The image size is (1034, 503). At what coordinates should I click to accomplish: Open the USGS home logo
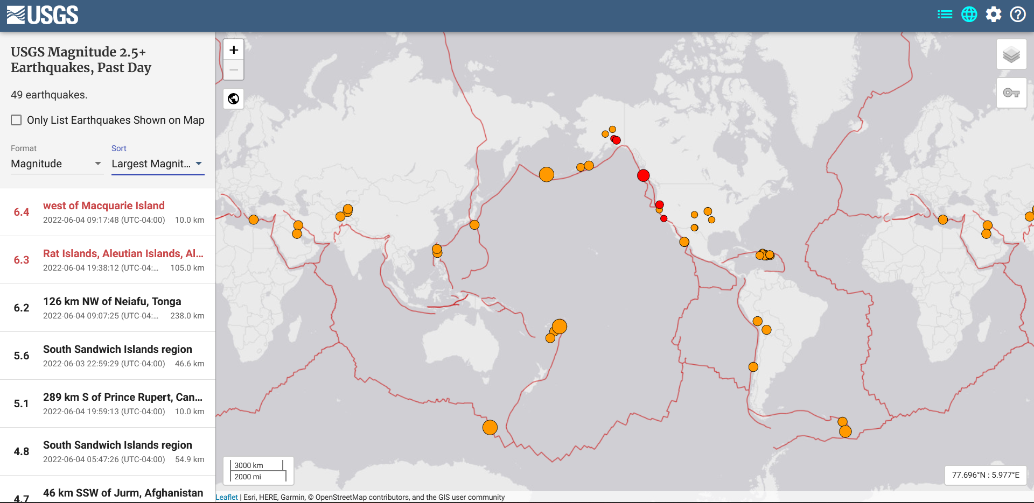coord(43,15)
